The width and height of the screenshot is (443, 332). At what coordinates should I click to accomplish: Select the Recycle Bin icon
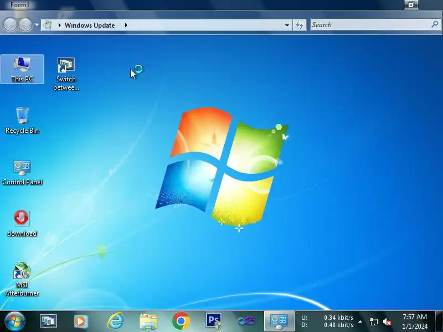click(x=22, y=121)
